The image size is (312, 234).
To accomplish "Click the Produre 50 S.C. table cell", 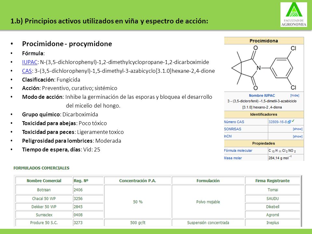I will pyautogui.click(x=44, y=223).
